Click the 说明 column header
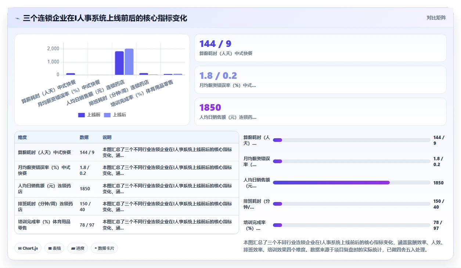Screen dimensions: 461x268 pyautogui.click(x=107, y=137)
